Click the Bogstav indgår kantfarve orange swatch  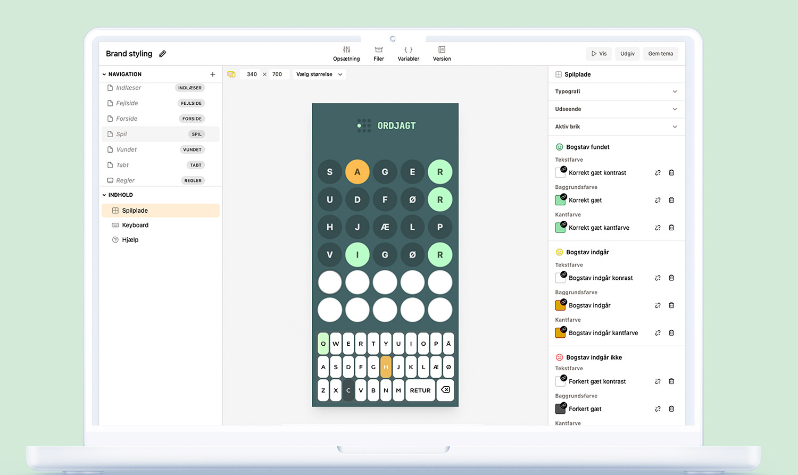pos(561,333)
